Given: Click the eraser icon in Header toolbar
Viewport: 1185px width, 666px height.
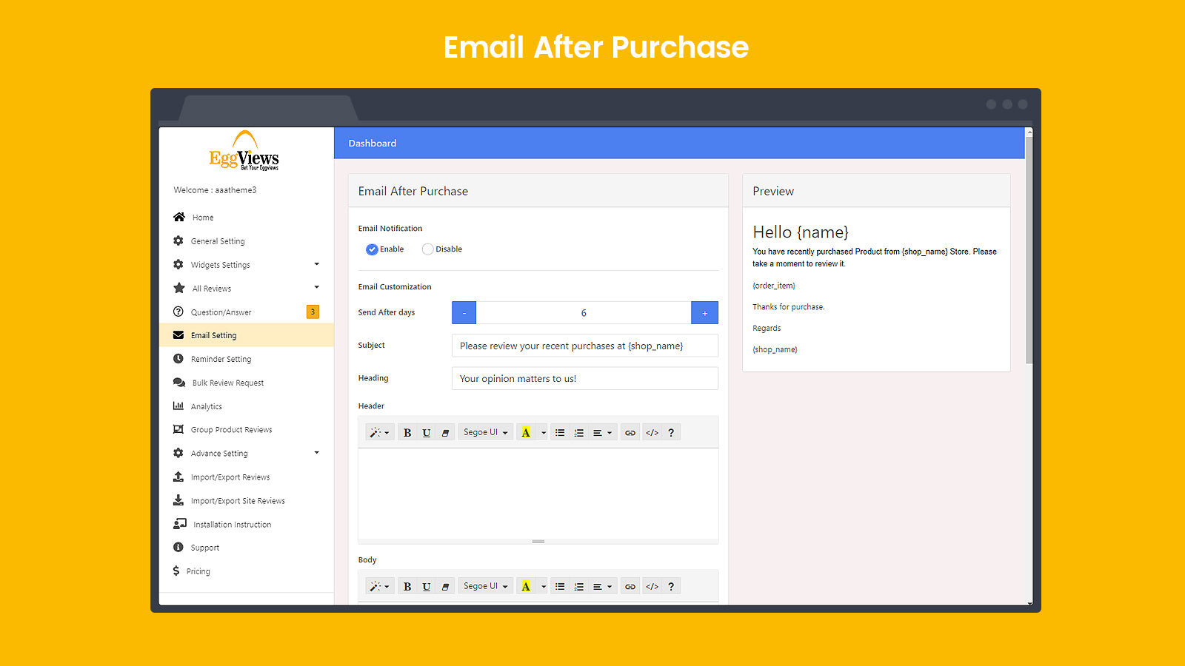Looking at the screenshot, I should click(445, 433).
